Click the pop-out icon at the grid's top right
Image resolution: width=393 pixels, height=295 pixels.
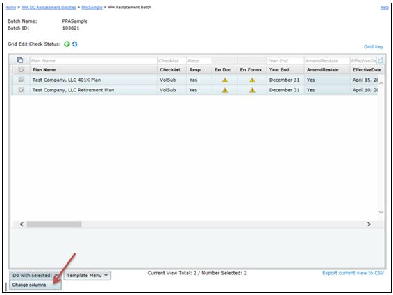(x=381, y=60)
